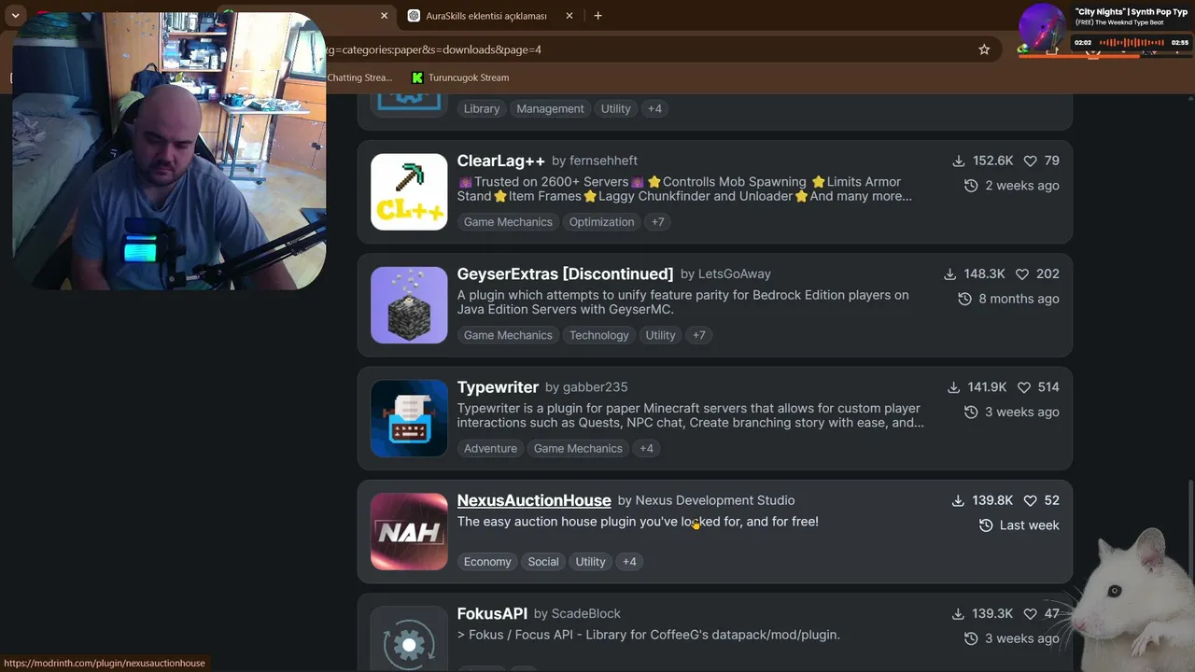Click the heart icon on Typewriter
Viewport: 1195px width, 672px height.
pyautogui.click(x=1024, y=387)
